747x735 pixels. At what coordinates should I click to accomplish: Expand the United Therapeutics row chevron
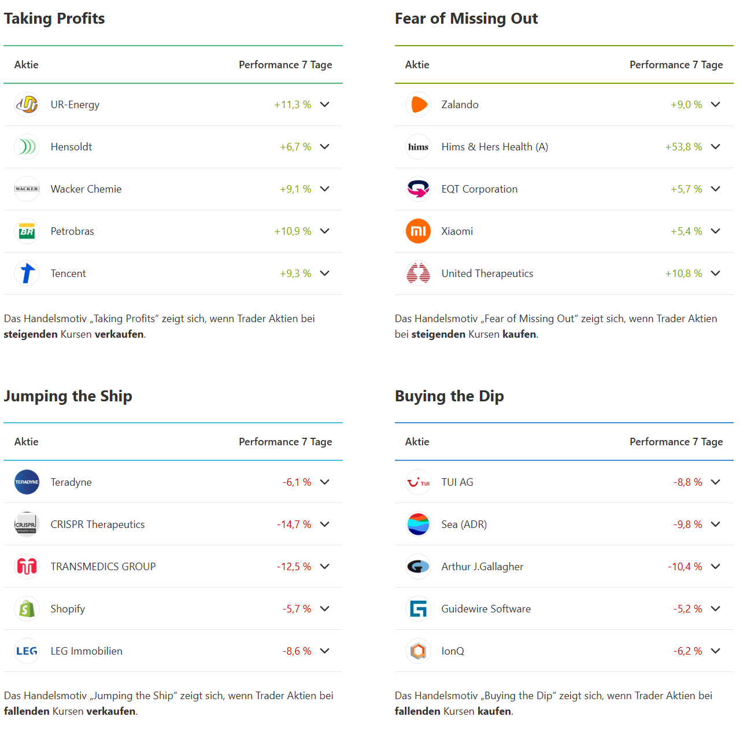[x=716, y=274]
